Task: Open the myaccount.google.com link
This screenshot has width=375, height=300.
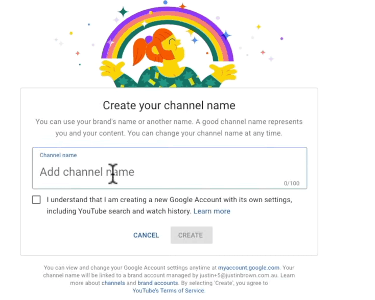Action: coord(248,268)
